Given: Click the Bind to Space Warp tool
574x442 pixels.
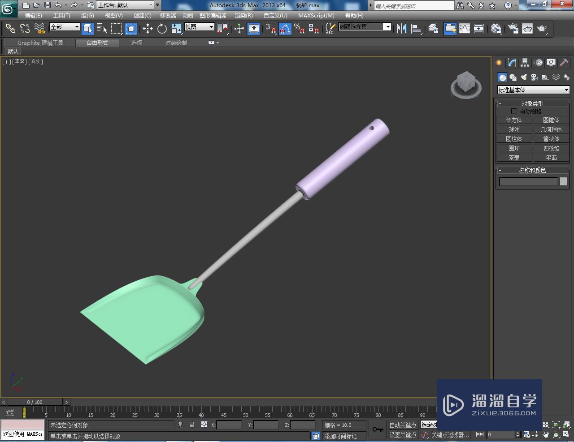Looking at the screenshot, I should (x=39, y=29).
